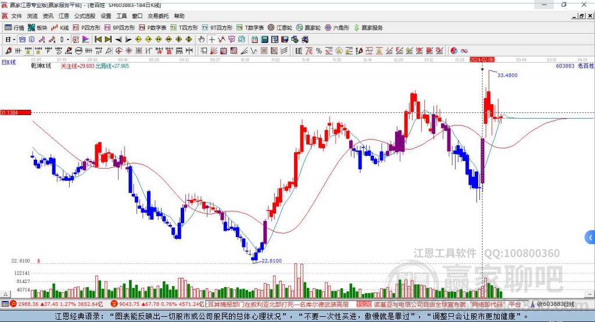Click the yin-yang symbol icon
595x322 pixels.
454,51
